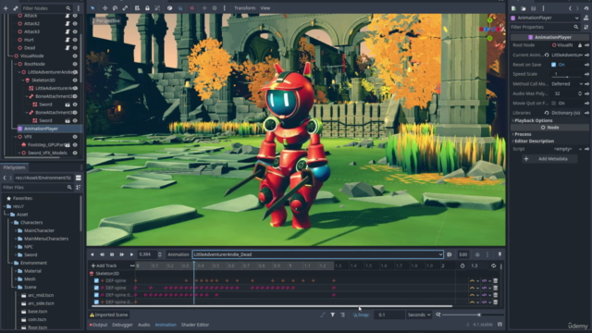Click the Filter Properties field

(x=545, y=27)
